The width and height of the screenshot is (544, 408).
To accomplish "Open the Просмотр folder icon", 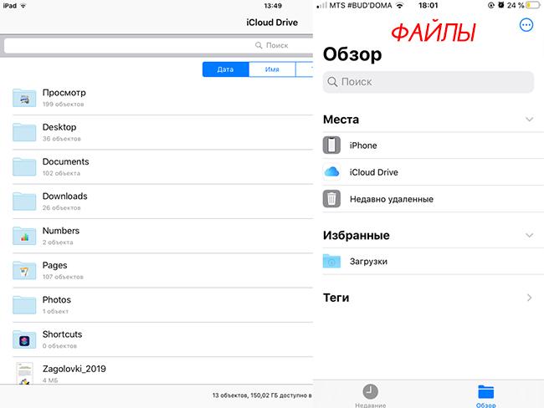I will (24, 98).
